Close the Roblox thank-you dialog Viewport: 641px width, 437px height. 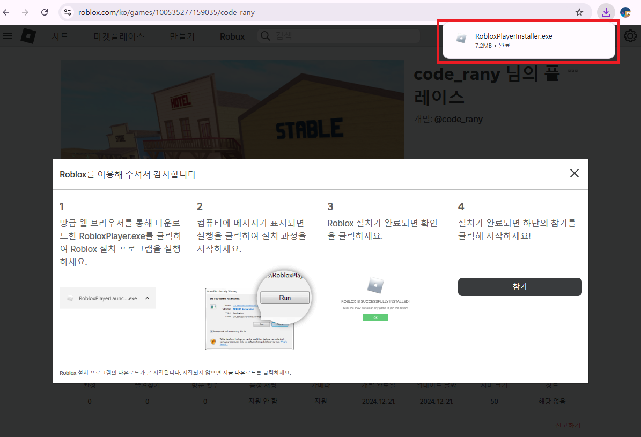574,173
